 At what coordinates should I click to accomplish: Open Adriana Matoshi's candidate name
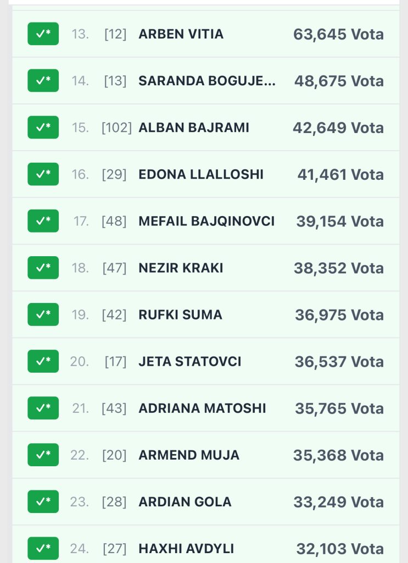[x=202, y=408]
